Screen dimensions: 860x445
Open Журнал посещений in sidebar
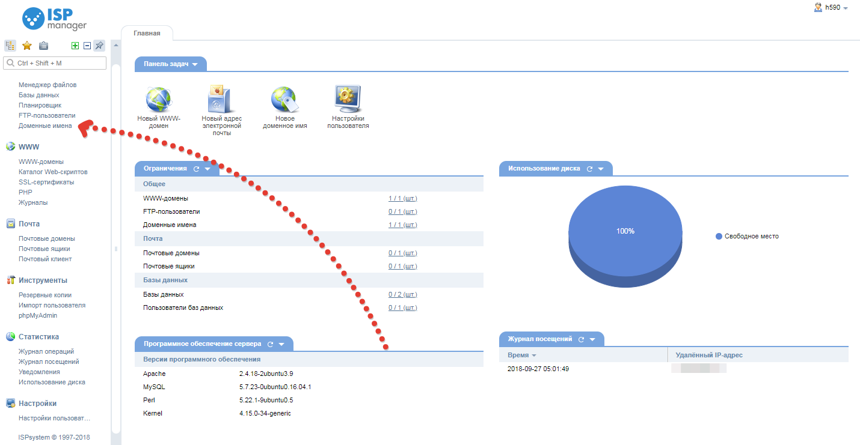coord(49,362)
